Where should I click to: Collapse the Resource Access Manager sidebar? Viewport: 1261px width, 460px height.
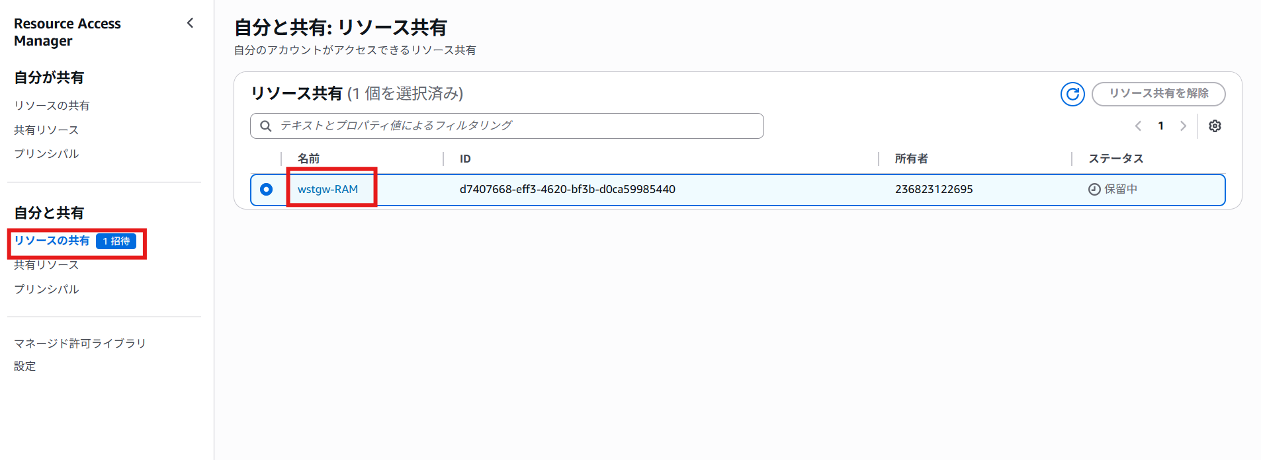[x=191, y=23]
